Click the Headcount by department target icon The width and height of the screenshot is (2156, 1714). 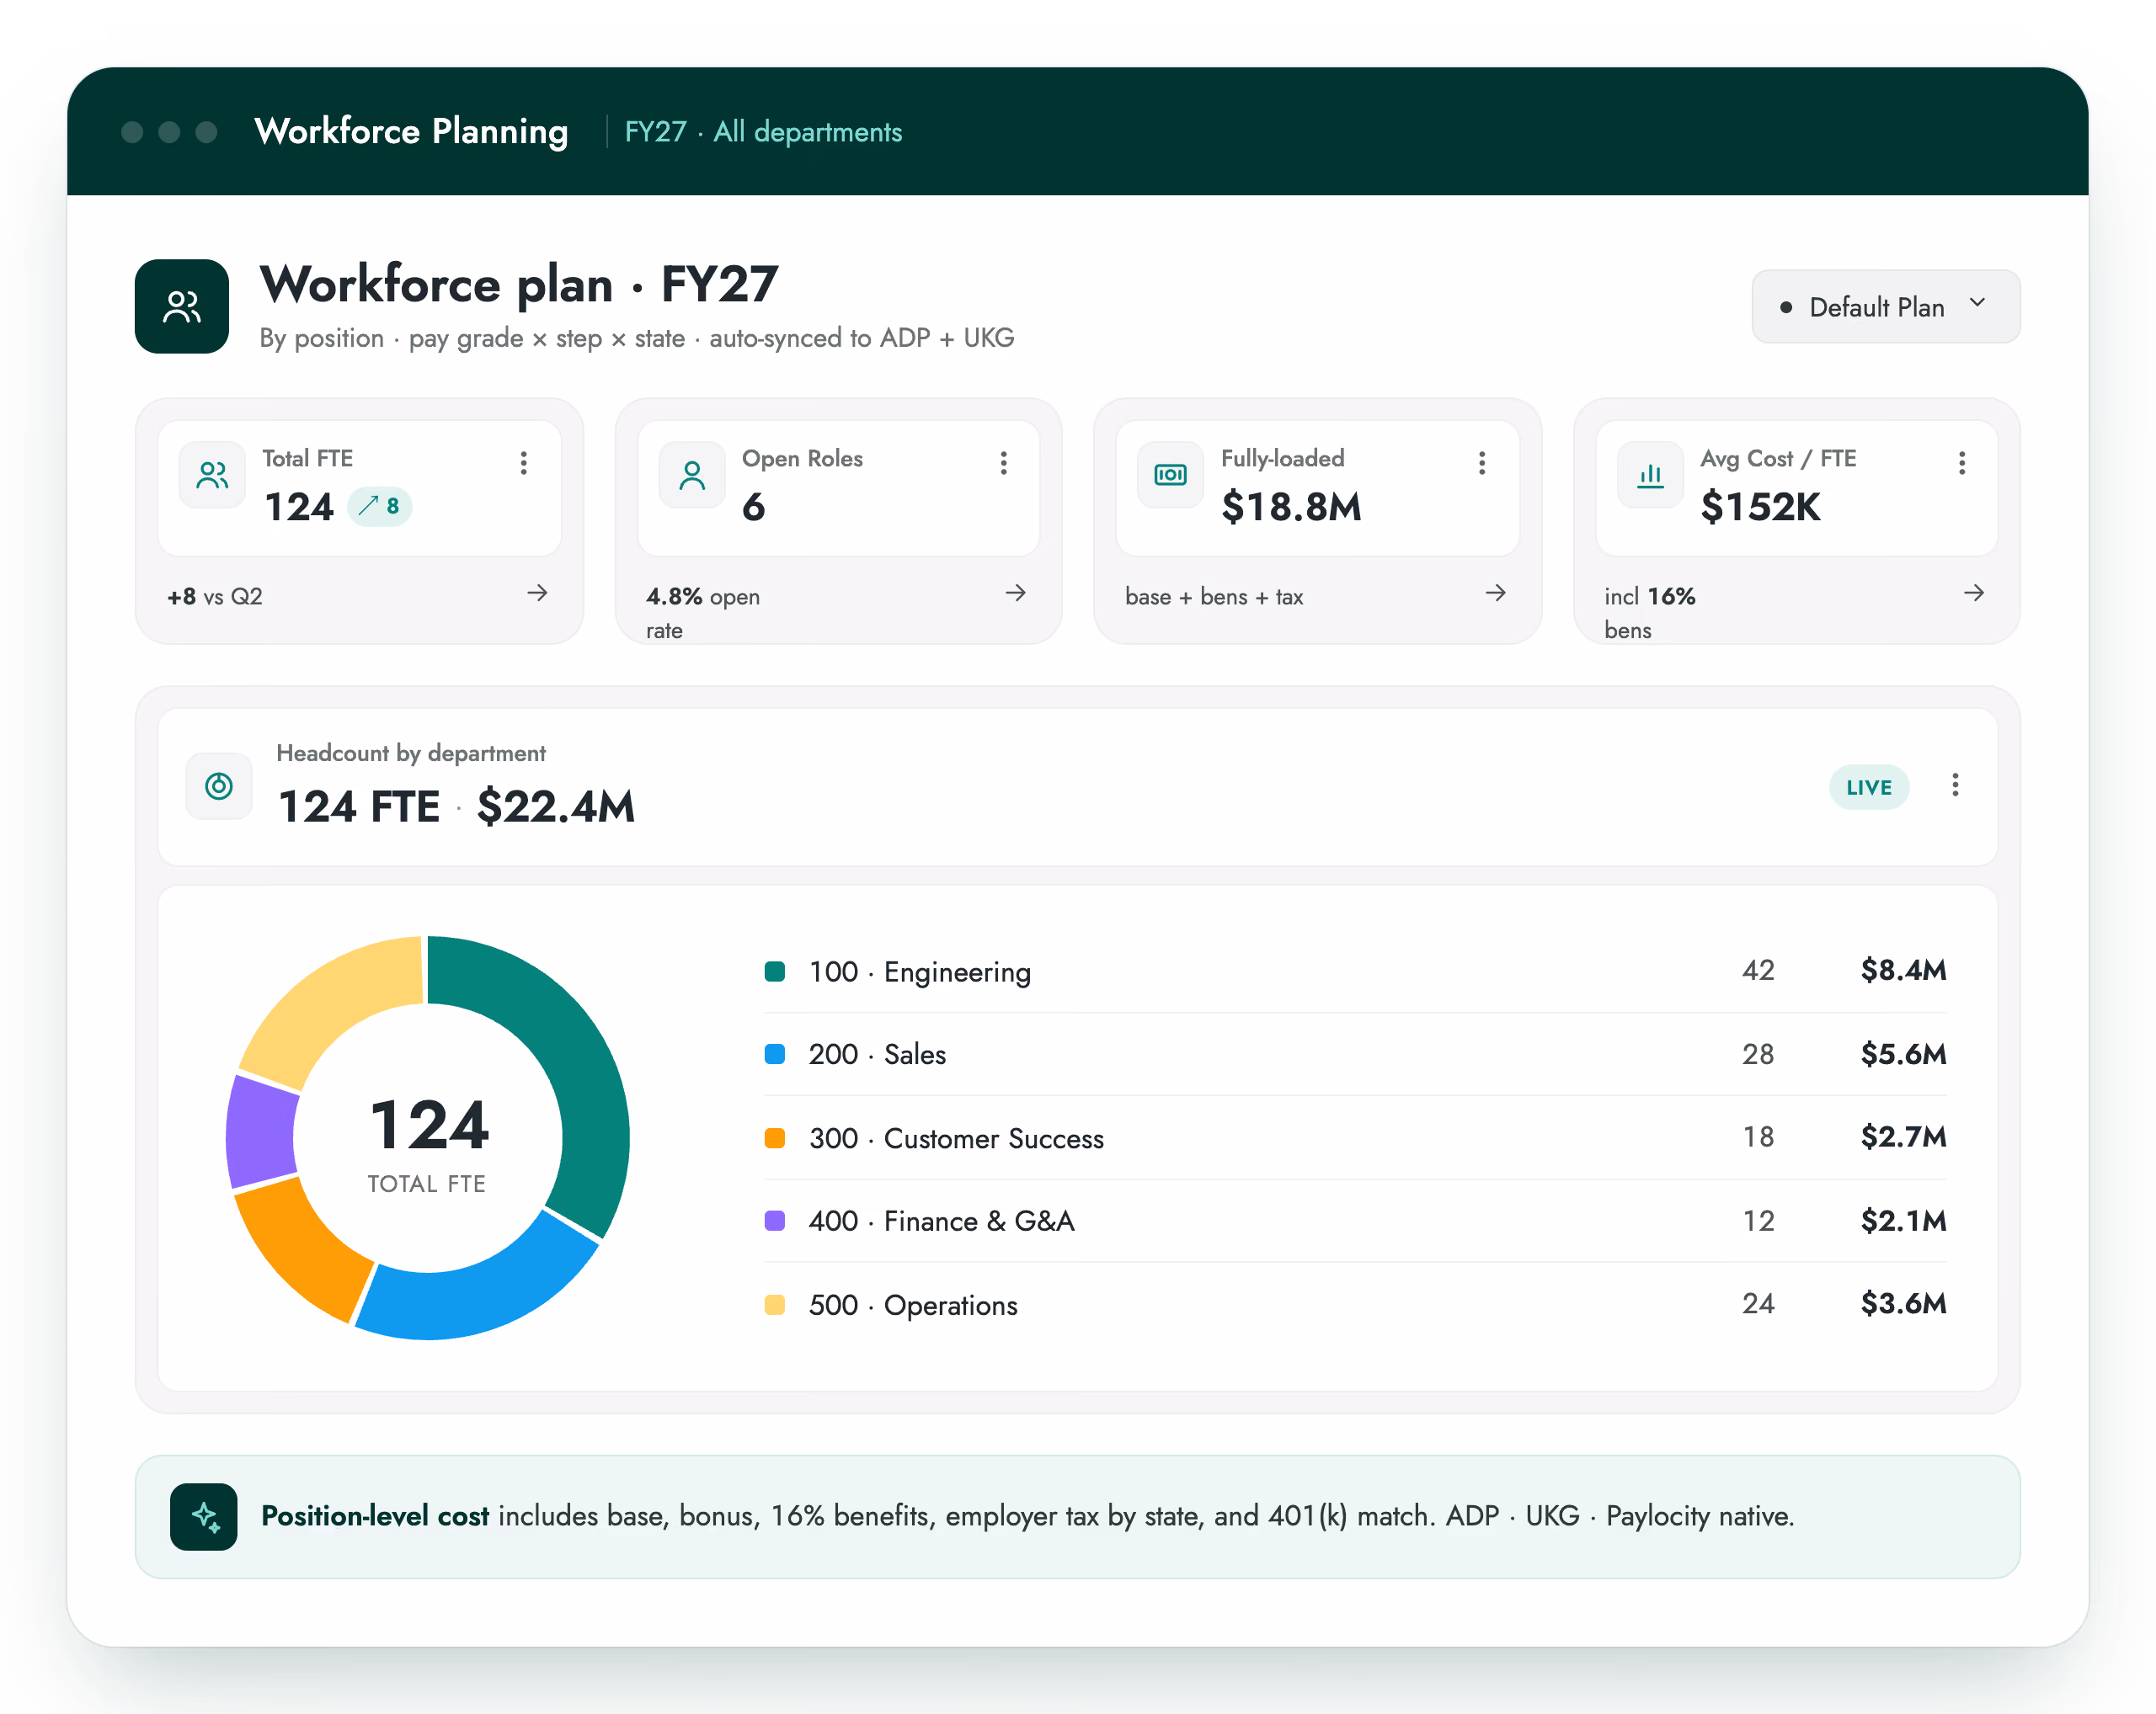pyautogui.click(x=219, y=785)
